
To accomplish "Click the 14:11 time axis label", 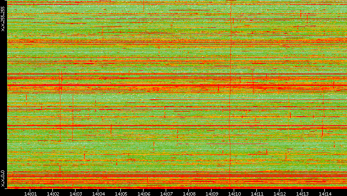I will (257, 194).
